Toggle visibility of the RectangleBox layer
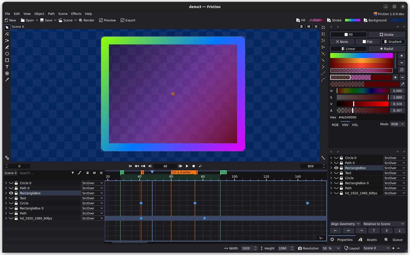The image size is (410, 255). point(11,193)
